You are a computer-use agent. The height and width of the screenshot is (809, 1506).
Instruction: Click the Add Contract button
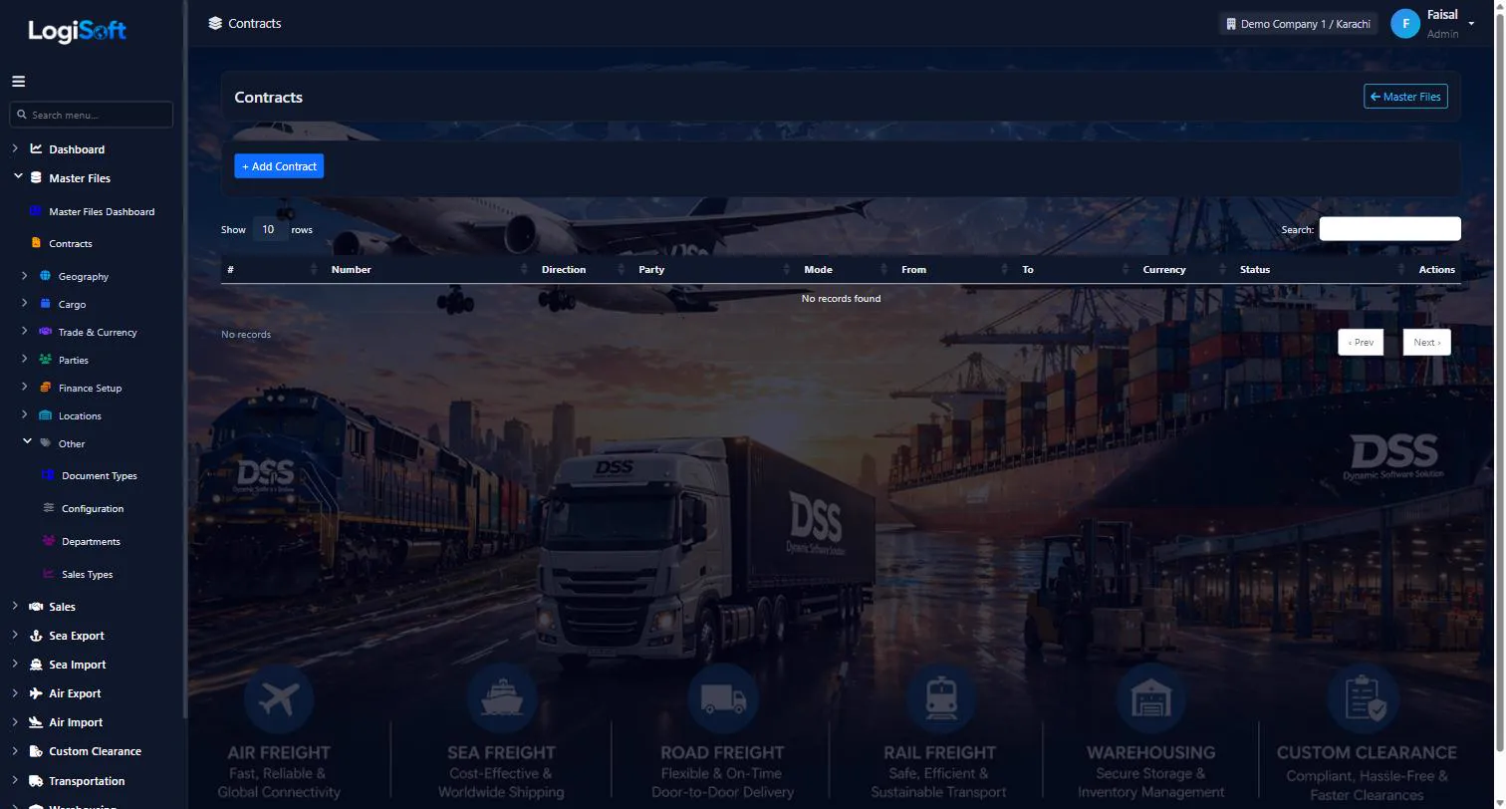pyautogui.click(x=279, y=166)
